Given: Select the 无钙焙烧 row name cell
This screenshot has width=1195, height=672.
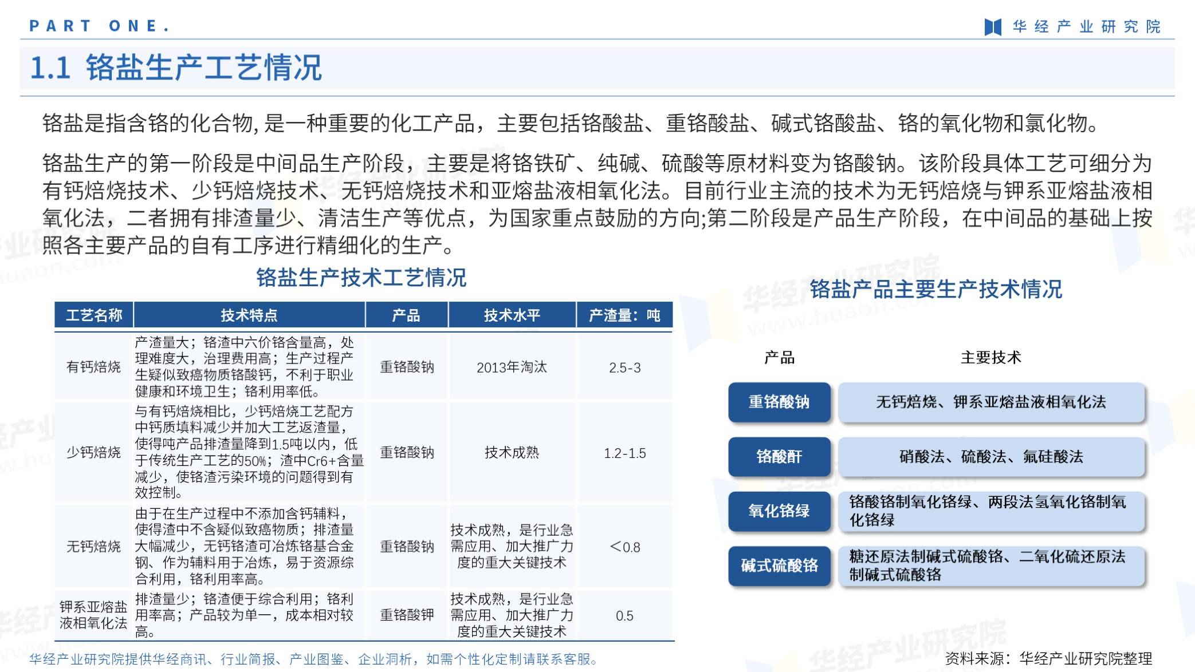Looking at the screenshot, I should tap(94, 547).
